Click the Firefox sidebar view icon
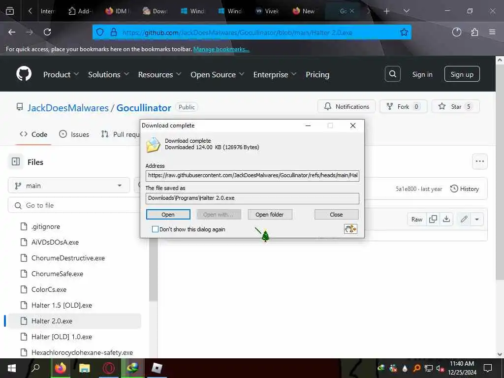 click(10, 11)
